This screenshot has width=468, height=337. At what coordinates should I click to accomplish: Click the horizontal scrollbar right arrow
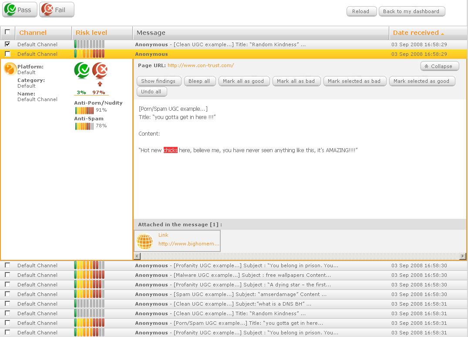click(462, 256)
